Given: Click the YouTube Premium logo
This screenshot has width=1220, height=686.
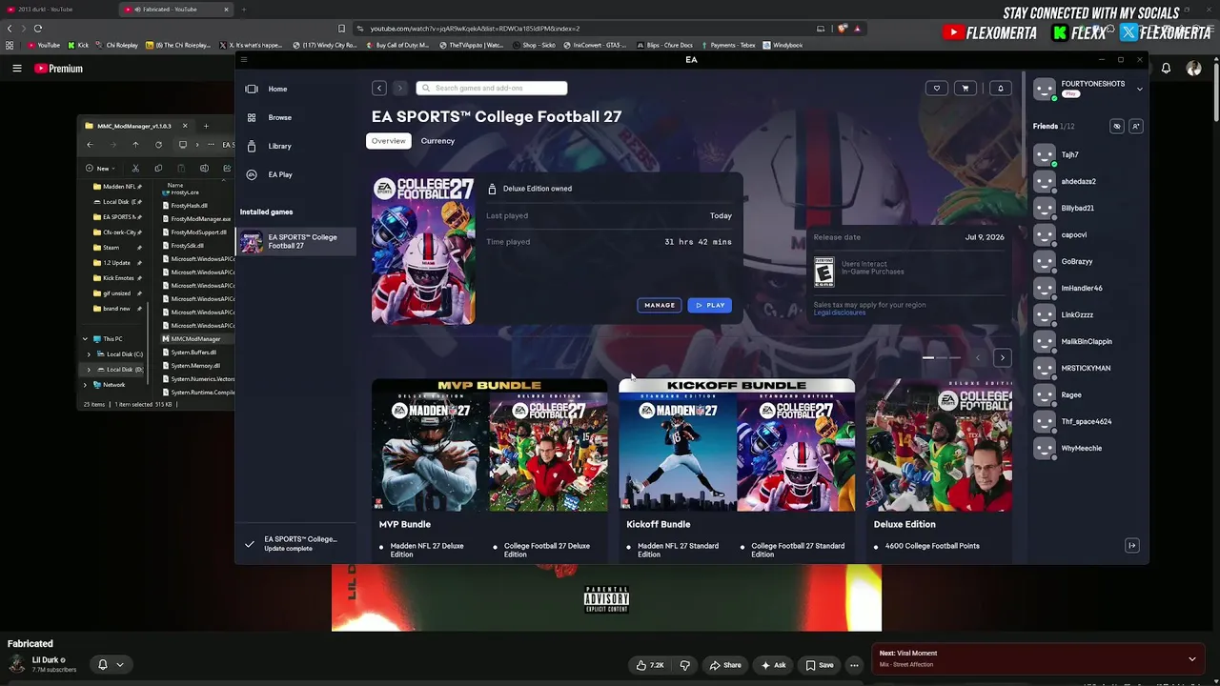Looking at the screenshot, I should [x=59, y=69].
